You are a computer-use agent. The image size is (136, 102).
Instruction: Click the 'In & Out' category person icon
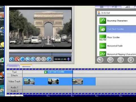coord(99,13)
